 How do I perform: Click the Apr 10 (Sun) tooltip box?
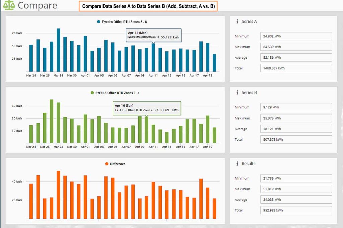click(146, 107)
